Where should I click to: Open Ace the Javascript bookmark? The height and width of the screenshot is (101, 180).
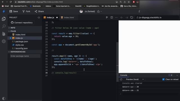click(110, 6)
